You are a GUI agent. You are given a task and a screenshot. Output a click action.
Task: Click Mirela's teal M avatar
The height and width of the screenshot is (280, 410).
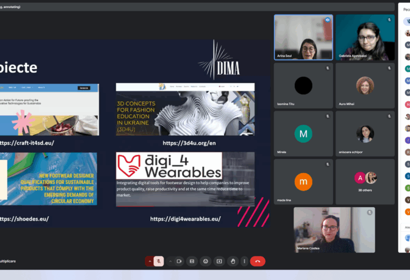pos(303,134)
